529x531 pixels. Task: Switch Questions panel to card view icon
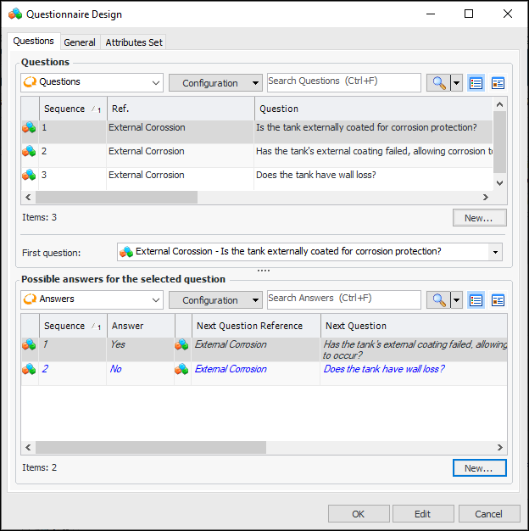coord(498,83)
